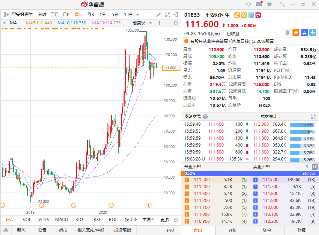Expand the chart to fullscreen
319x235 pixels.
coord(168,15)
